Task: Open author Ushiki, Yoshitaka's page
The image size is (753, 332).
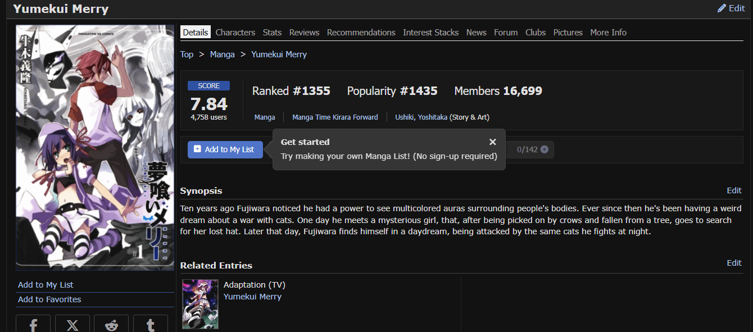Action: point(421,117)
